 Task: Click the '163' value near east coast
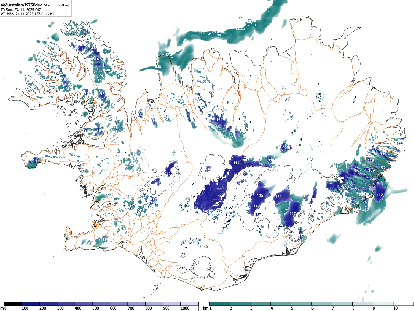click(382, 167)
